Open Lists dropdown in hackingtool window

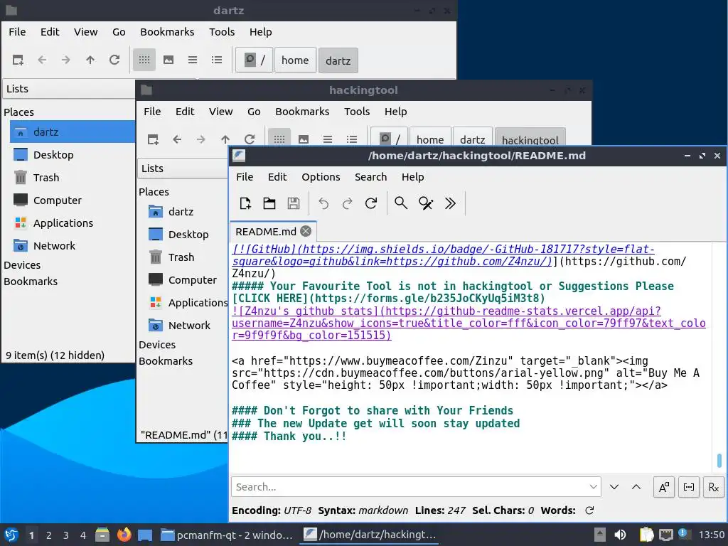[x=183, y=168]
